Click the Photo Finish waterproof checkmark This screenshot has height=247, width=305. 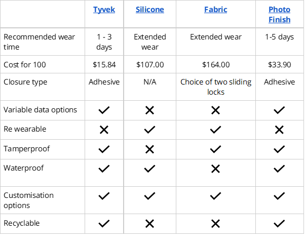click(x=279, y=169)
